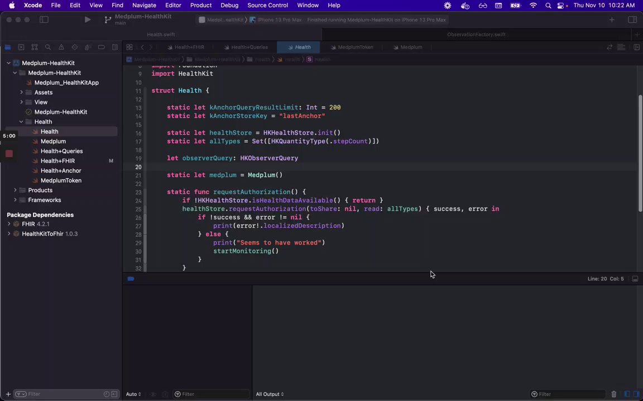Image resolution: width=643 pixels, height=401 pixels.
Task: Switch to the ObservationFactory.swift window tab
Action: click(x=476, y=35)
